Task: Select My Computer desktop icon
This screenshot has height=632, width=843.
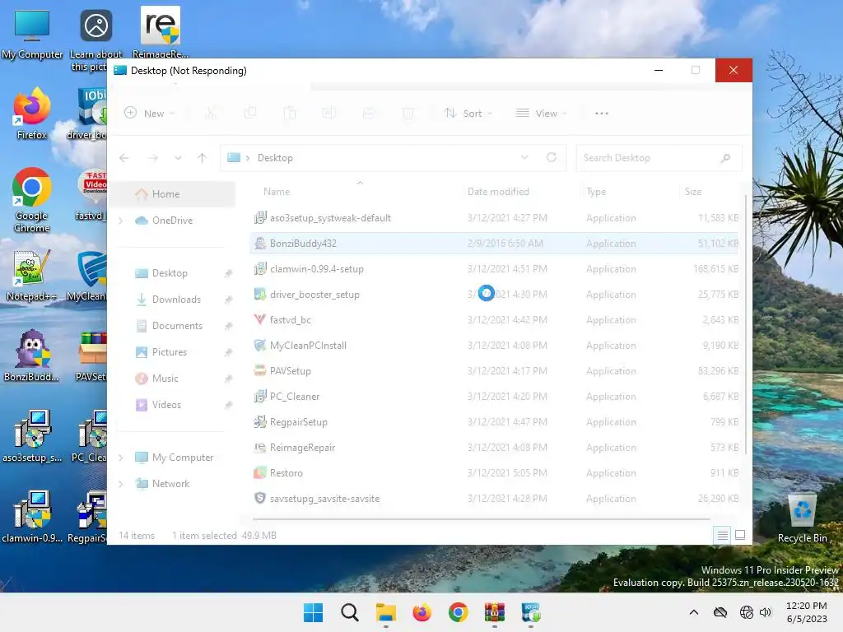Action: click(32, 33)
